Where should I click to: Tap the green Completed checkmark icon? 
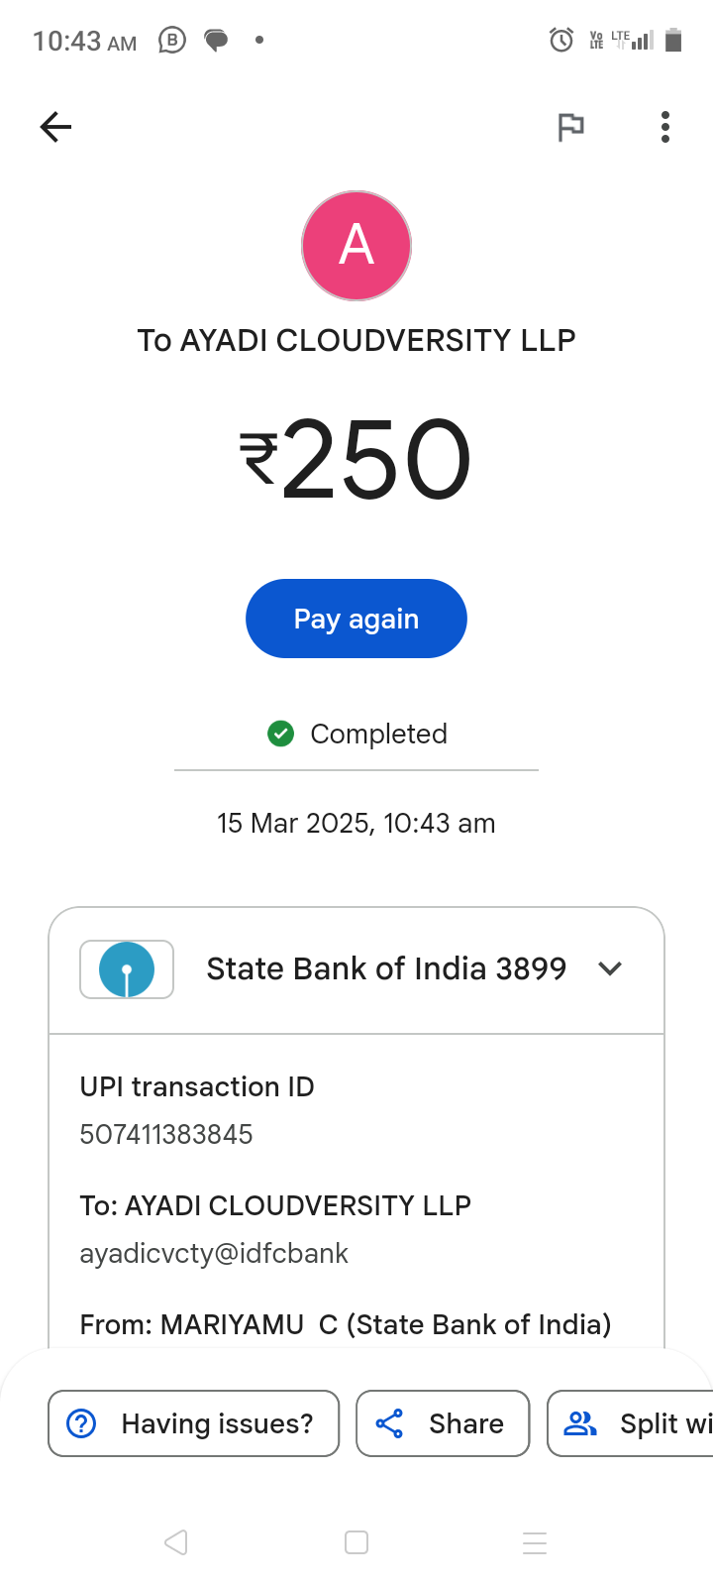[x=281, y=734]
